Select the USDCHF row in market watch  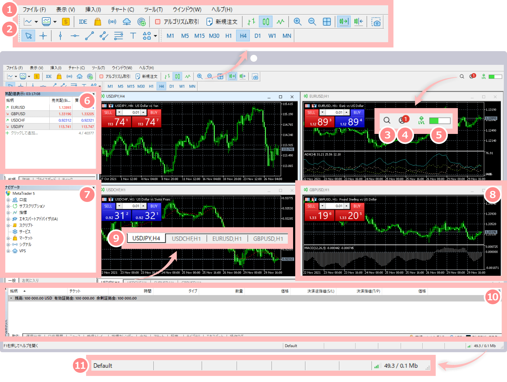click(18, 120)
